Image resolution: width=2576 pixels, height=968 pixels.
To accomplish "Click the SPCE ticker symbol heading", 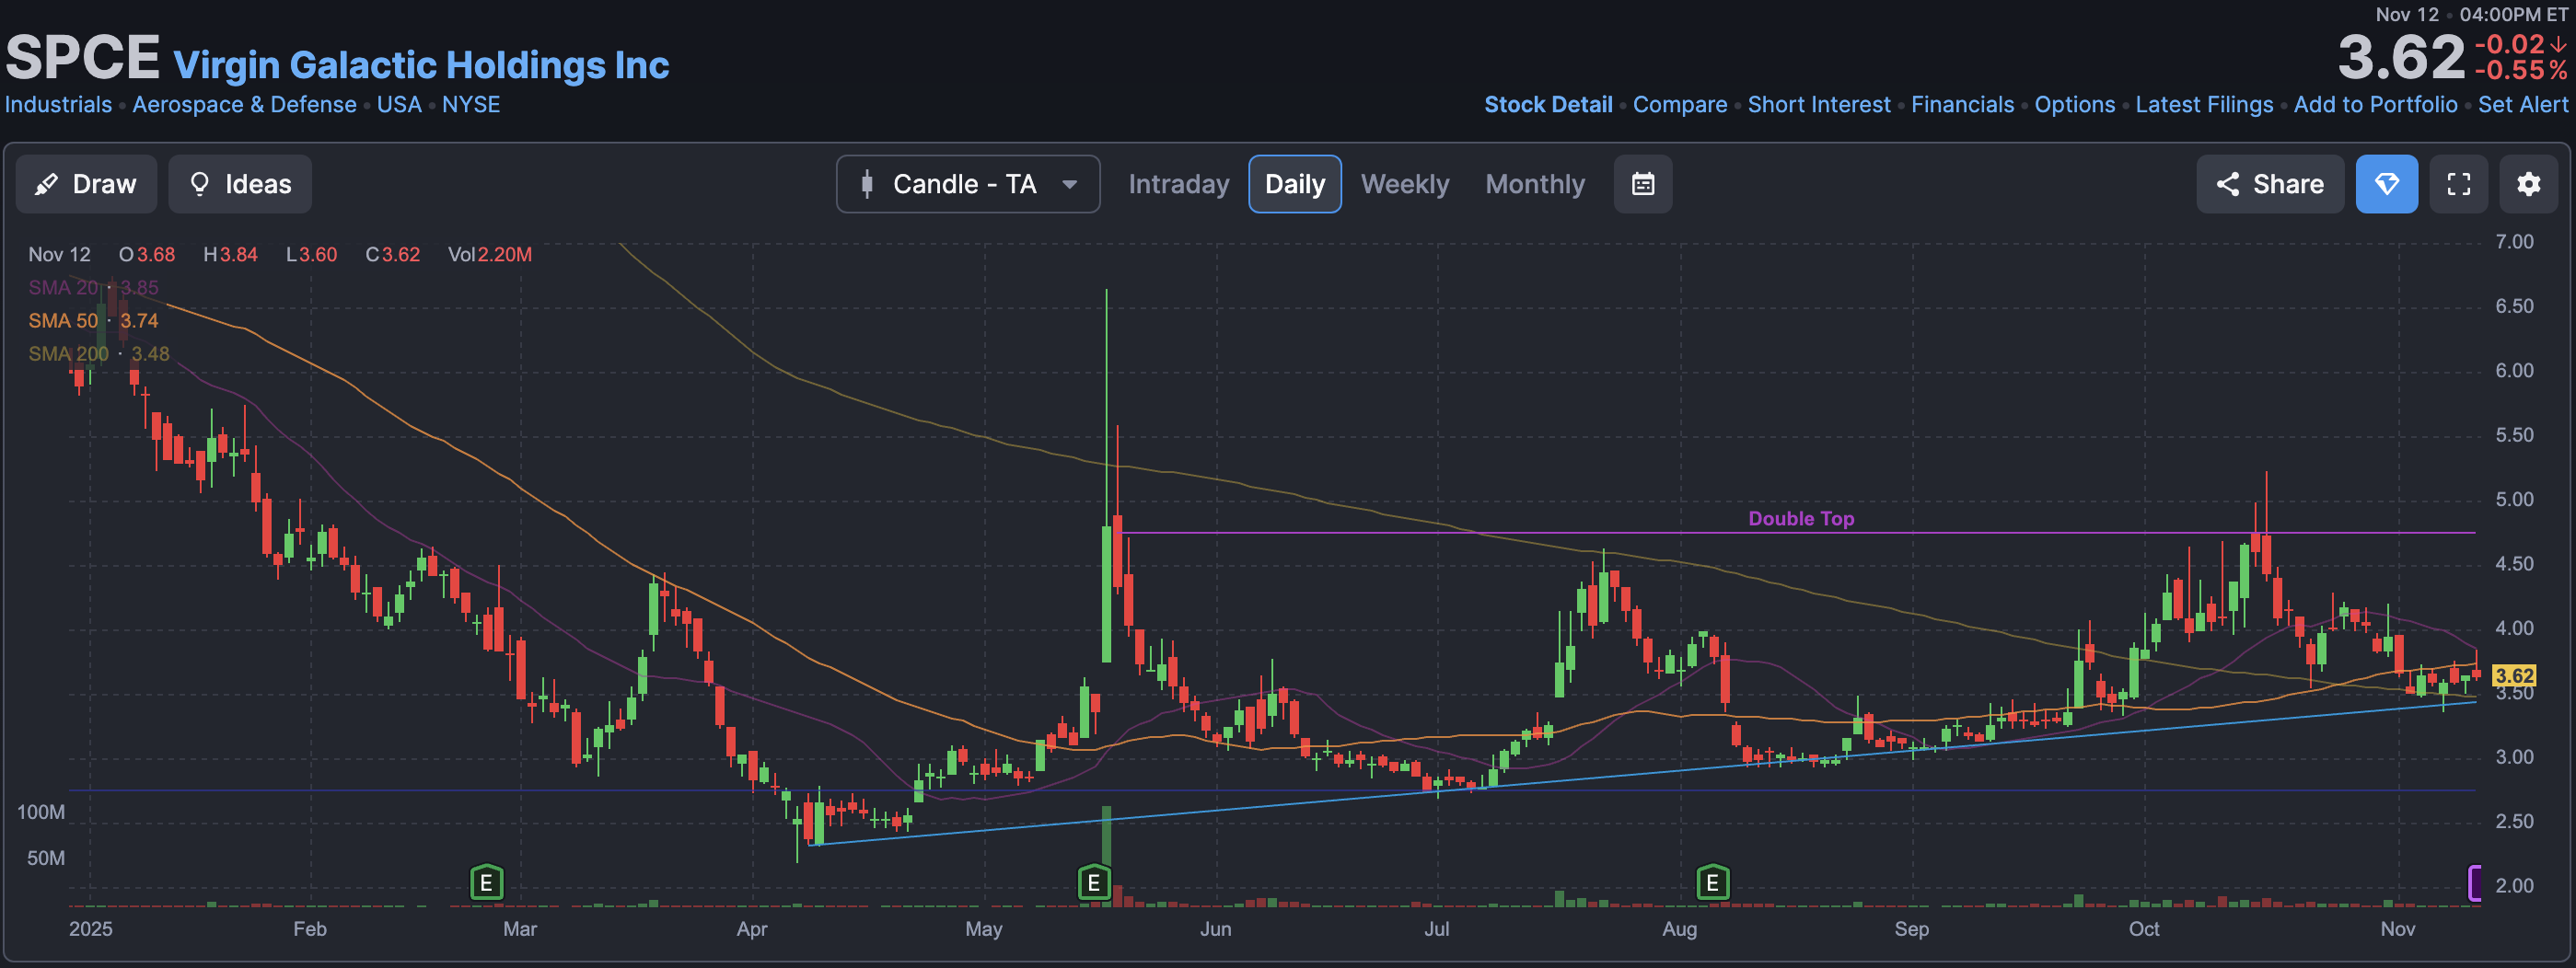I will [83, 58].
